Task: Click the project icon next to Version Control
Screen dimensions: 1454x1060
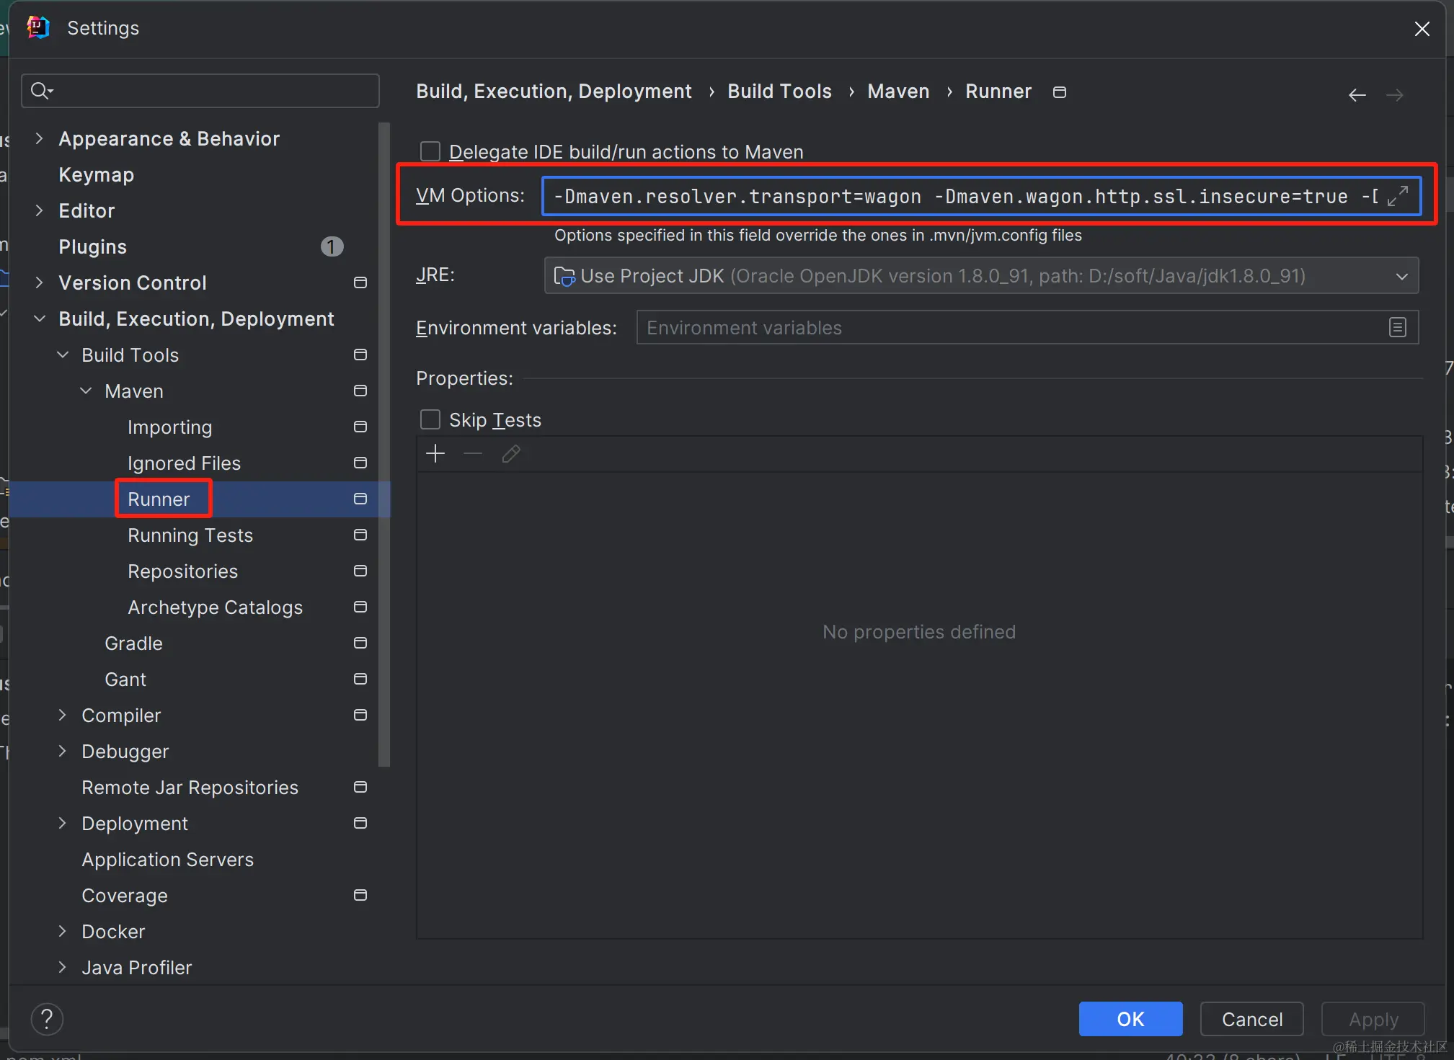Action: 360,282
